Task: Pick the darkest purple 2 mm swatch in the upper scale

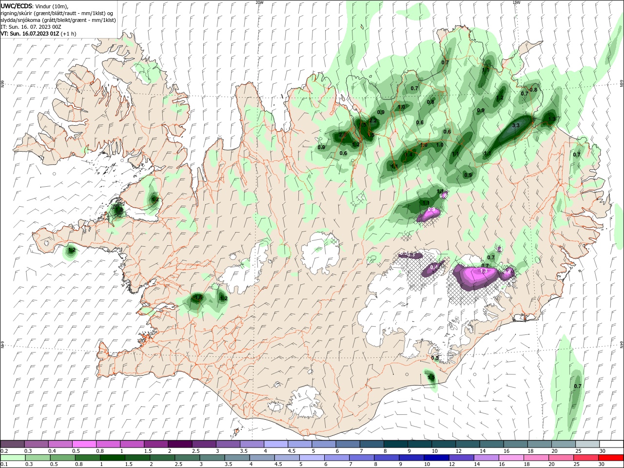Action: pyautogui.click(x=180, y=444)
